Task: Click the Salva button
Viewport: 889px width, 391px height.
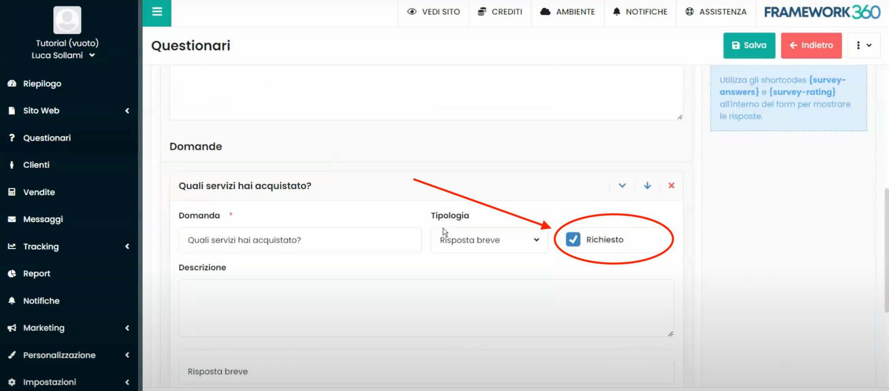Action: coord(749,45)
